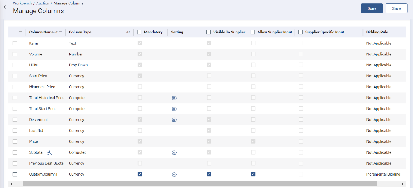413x188 pixels.
Task: Click the gavel icon next to Subtotal
Action: point(49,152)
